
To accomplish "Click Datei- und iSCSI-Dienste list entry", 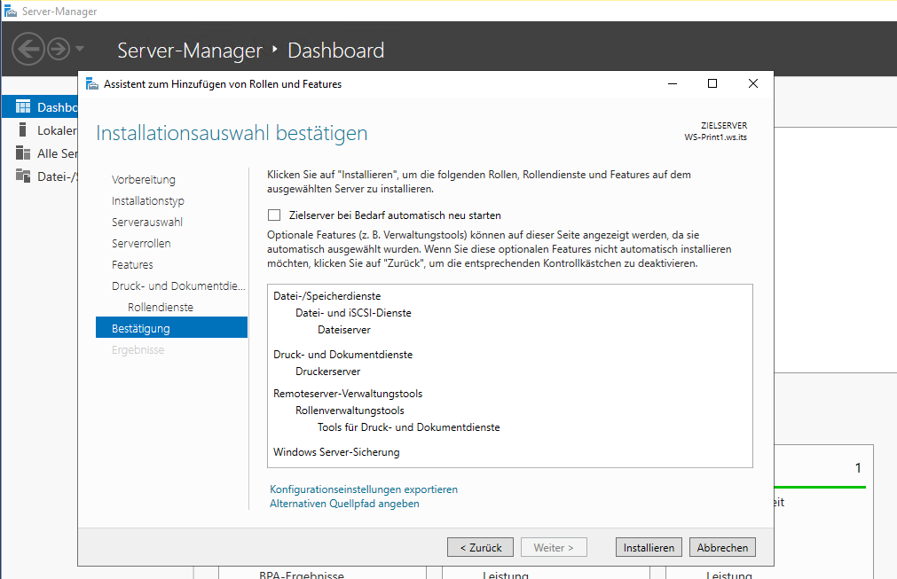I will click(353, 313).
